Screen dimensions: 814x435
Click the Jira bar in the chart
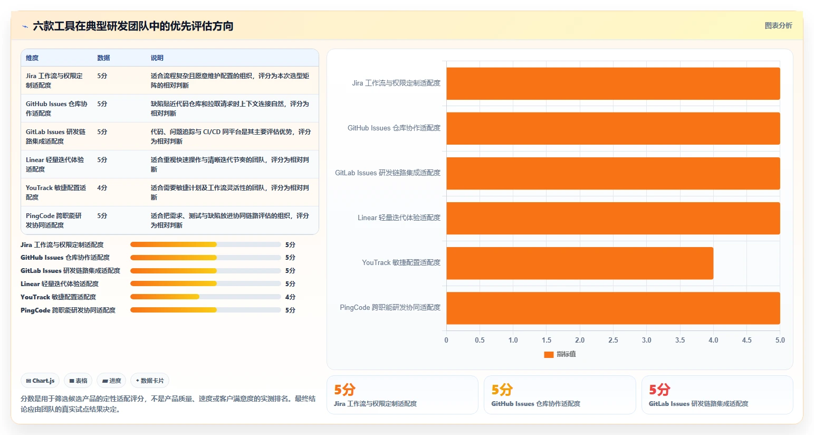point(613,83)
